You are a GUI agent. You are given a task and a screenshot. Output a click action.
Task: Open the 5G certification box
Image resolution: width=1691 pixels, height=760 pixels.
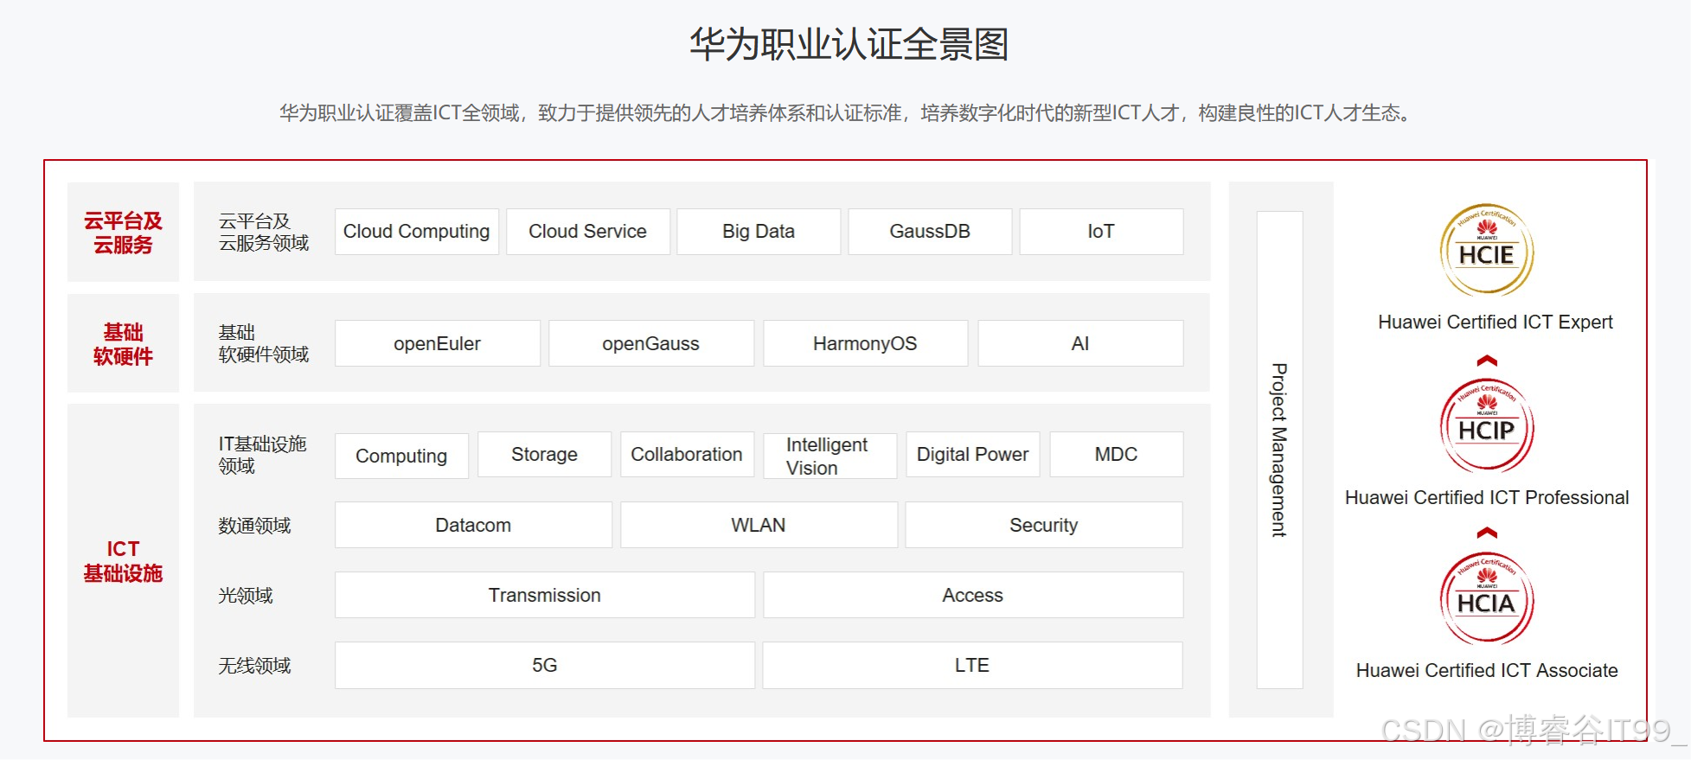pyautogui.click(x=545, y=665)
